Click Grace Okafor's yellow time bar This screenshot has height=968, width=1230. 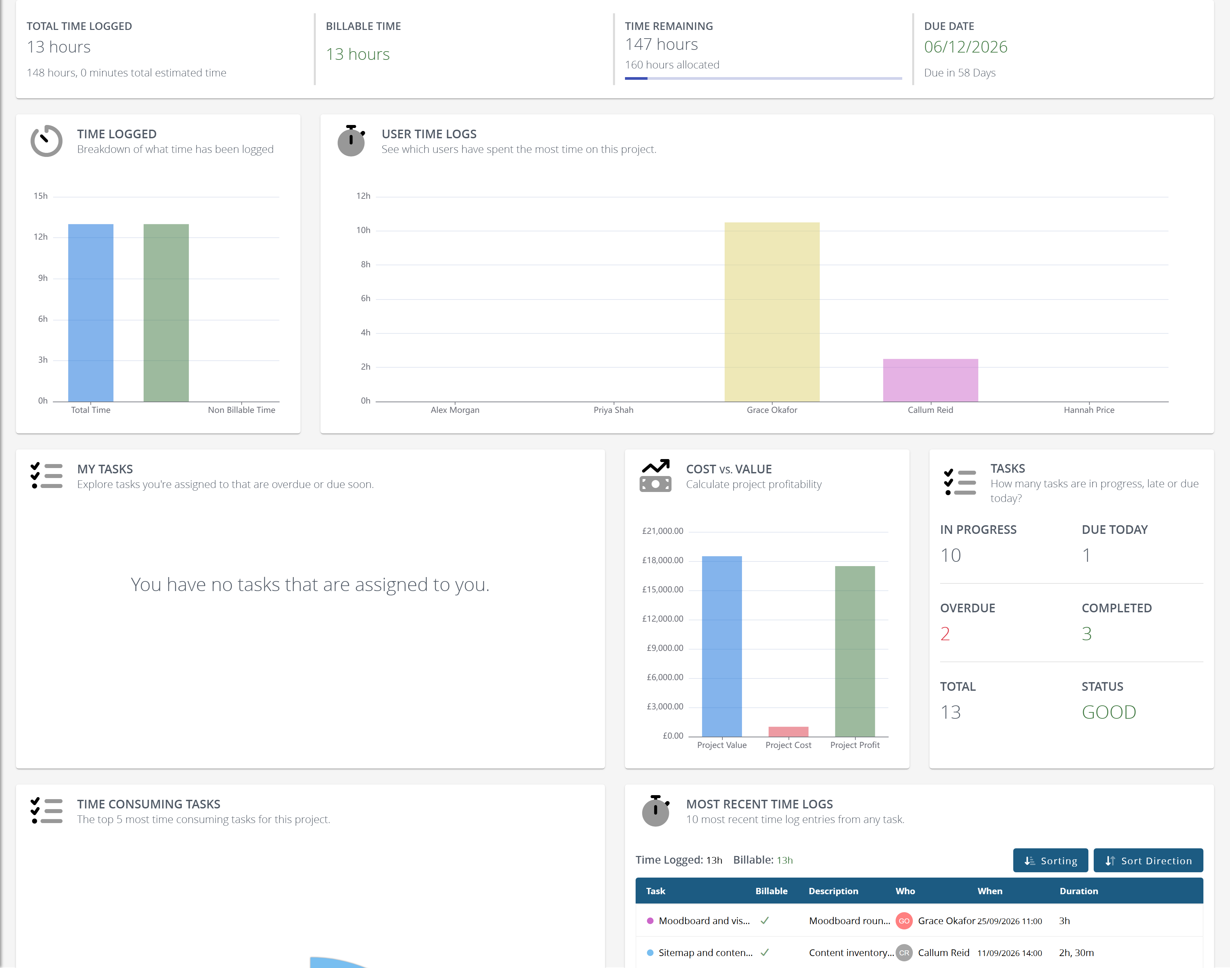tap(772, 312)
